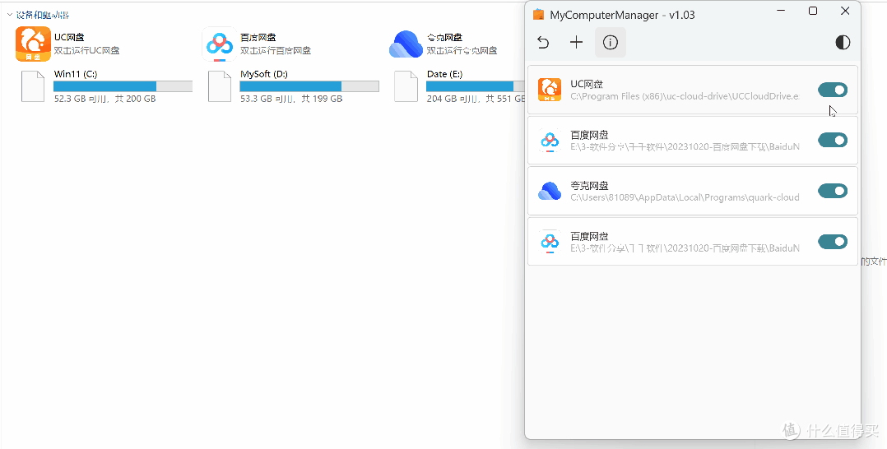Select the Win11 (C:) drive icon
Screen dimensions: 887x449
[x=33, y=86]
